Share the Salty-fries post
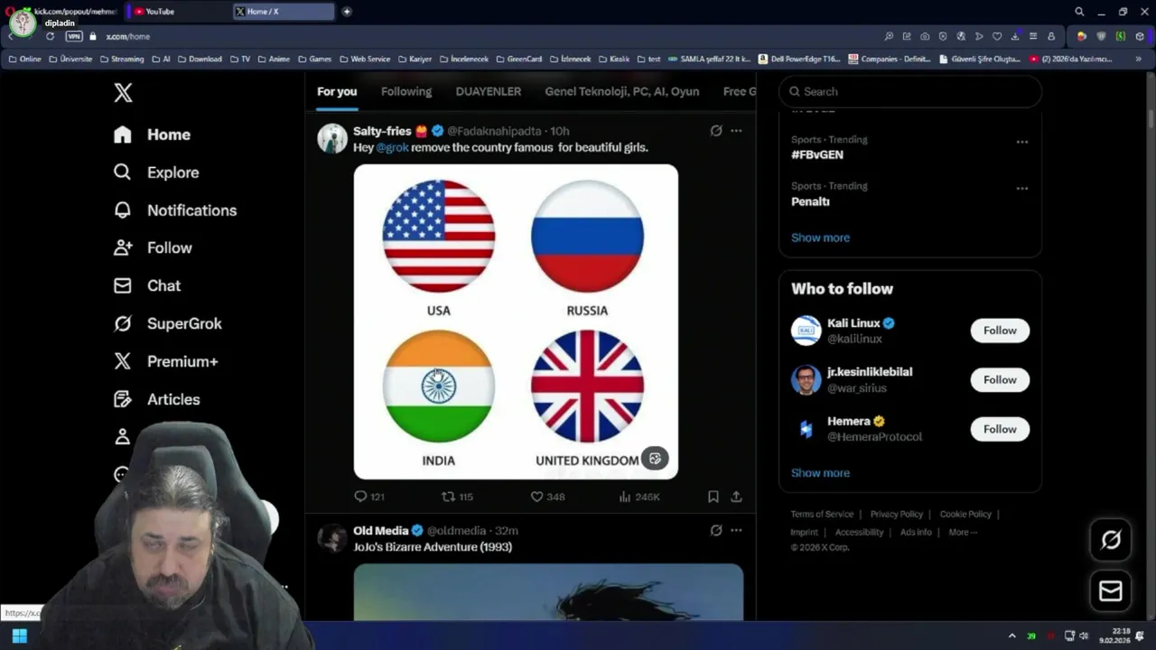The height and width of the screenshot is (650, 1156). coord(736,497)
